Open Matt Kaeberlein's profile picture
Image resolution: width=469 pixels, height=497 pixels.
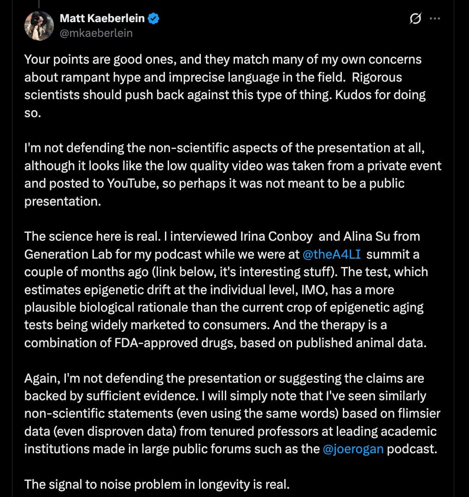(39, 26)
